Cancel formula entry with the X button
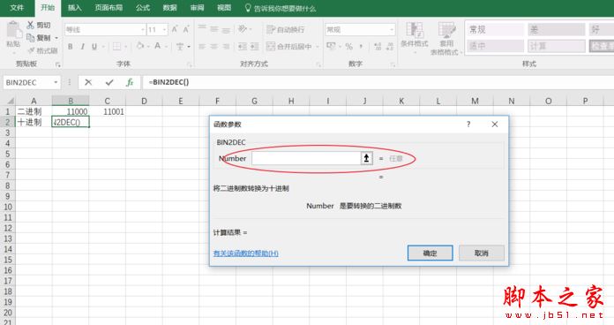614x325 pixels. tap(88, 82)
